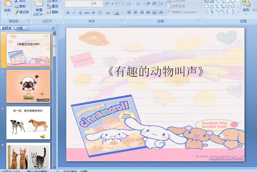Justify the paragraph text
This screenshot has height=172, width=257.
148,13
